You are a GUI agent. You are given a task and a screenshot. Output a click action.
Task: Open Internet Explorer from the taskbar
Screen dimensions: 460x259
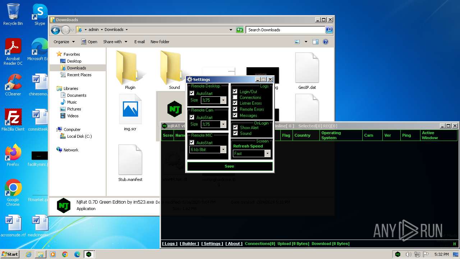tap(28, 254)
